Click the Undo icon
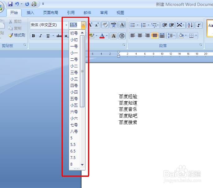 [17, 4]
